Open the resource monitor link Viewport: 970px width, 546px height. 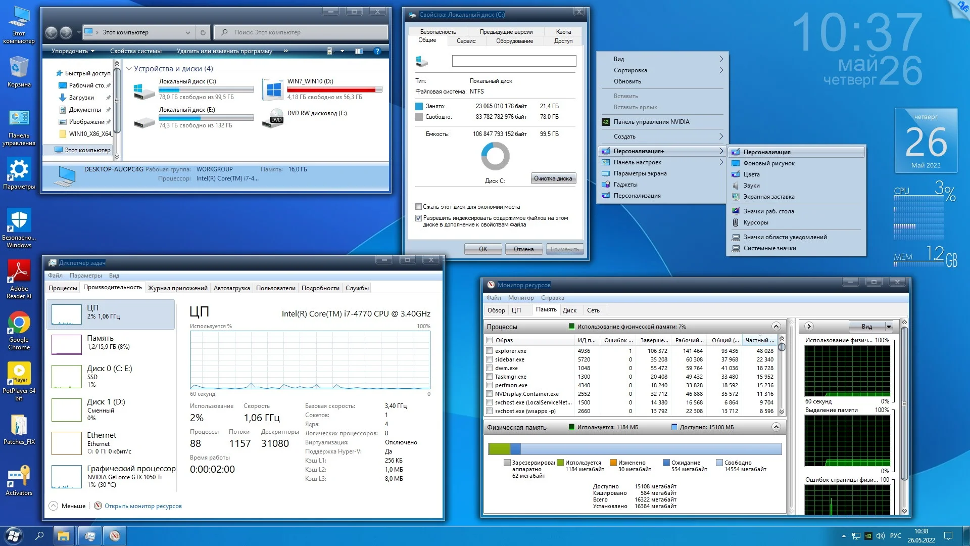point(143,506)
